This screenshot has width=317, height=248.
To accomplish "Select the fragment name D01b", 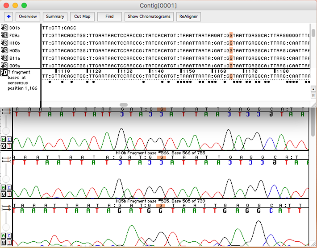I will 15,28.
